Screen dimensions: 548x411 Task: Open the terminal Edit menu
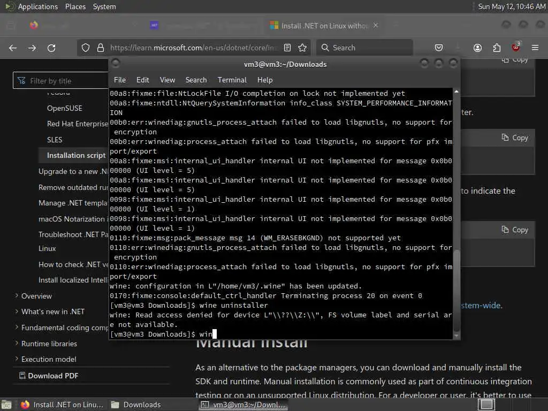point(142,80)
